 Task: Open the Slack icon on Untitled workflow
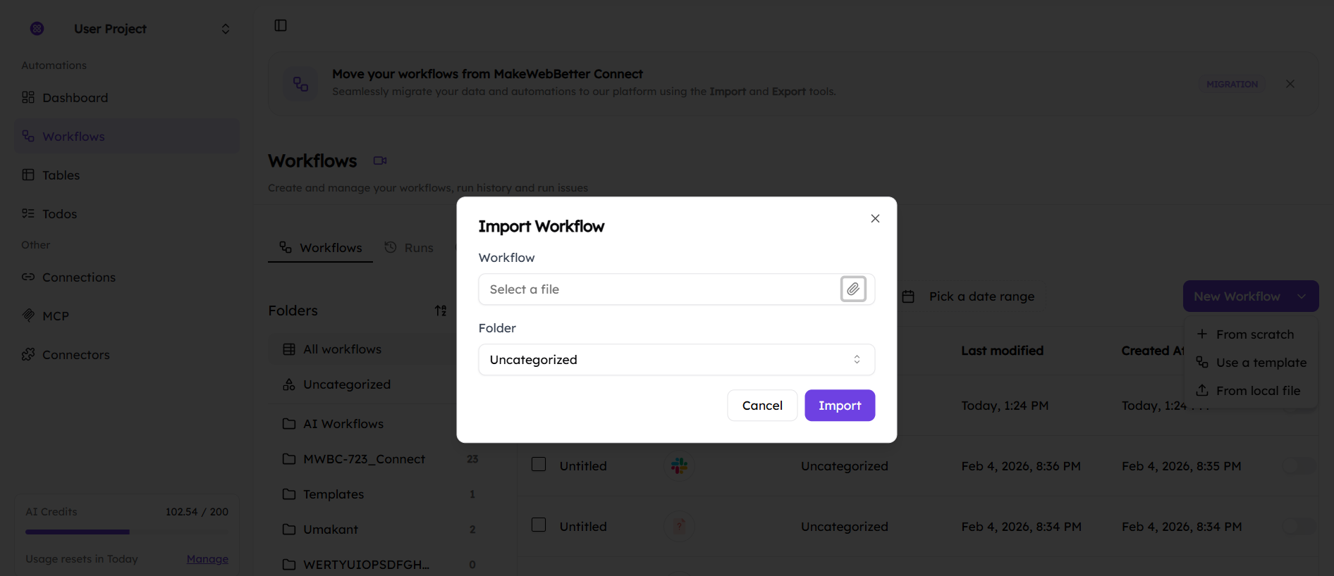679,465
